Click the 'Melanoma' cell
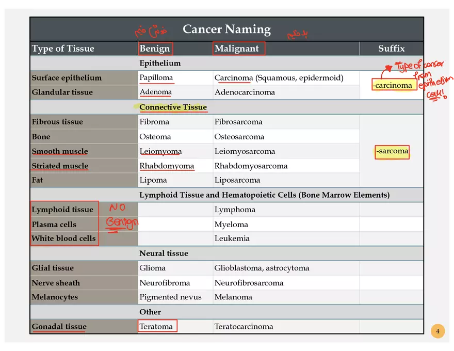454x351 pixels. [233, 297]
